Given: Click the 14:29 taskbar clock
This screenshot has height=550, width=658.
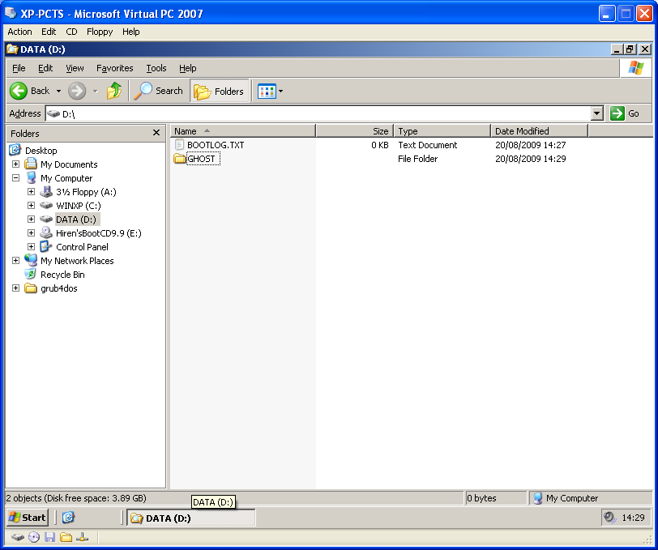Looking at the screenshot, I should pyautogui.click(x=633, y=518).
